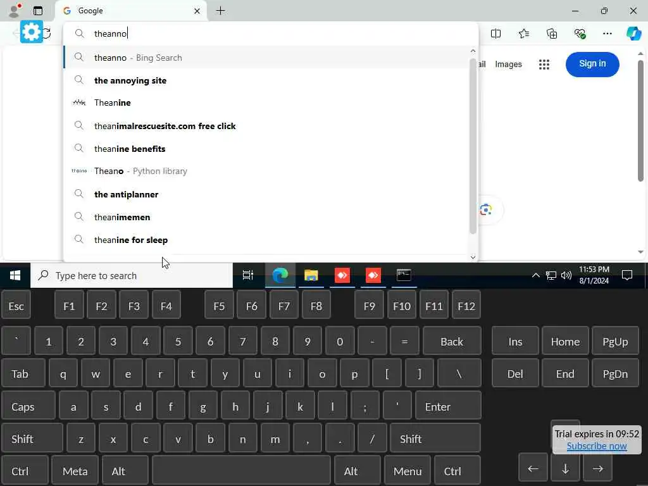Select 'theanine for sleep' suggestion
Image resolution: width=648 pixels, height=486 pixels.
click(266, 240)
